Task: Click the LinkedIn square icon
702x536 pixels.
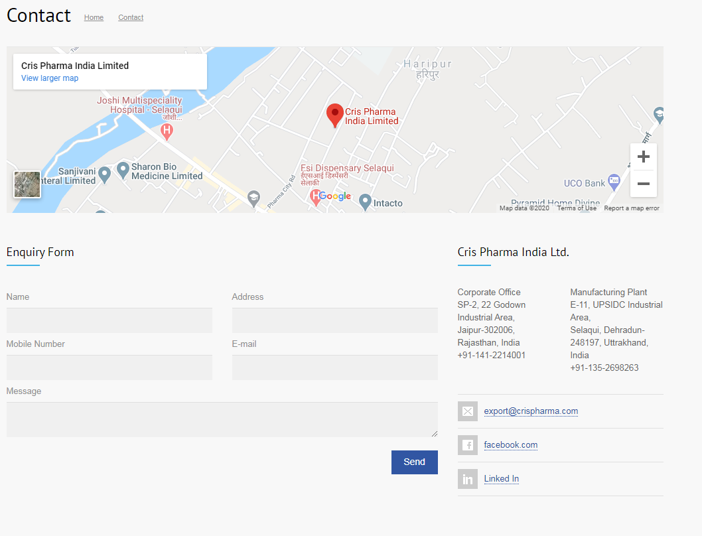Action: pyautogui.click(x=468, y=479)
